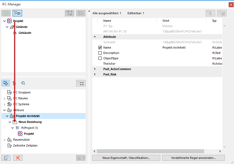Collapse the Projekt-Architekt actor node
Image resolution: width=234 pixels, height=164 pixels.
(7, 116)
